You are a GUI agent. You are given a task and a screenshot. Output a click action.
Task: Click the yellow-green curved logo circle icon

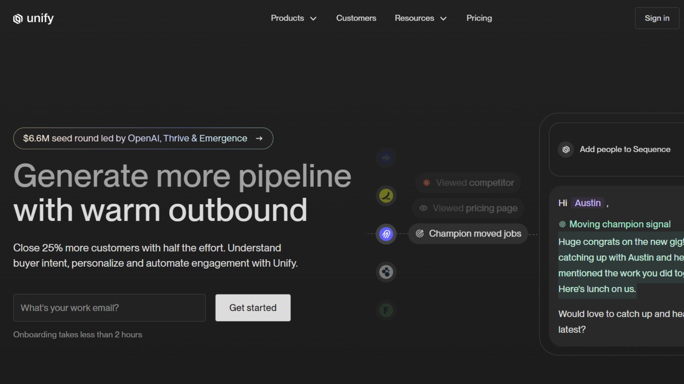[x=386, y=196]
